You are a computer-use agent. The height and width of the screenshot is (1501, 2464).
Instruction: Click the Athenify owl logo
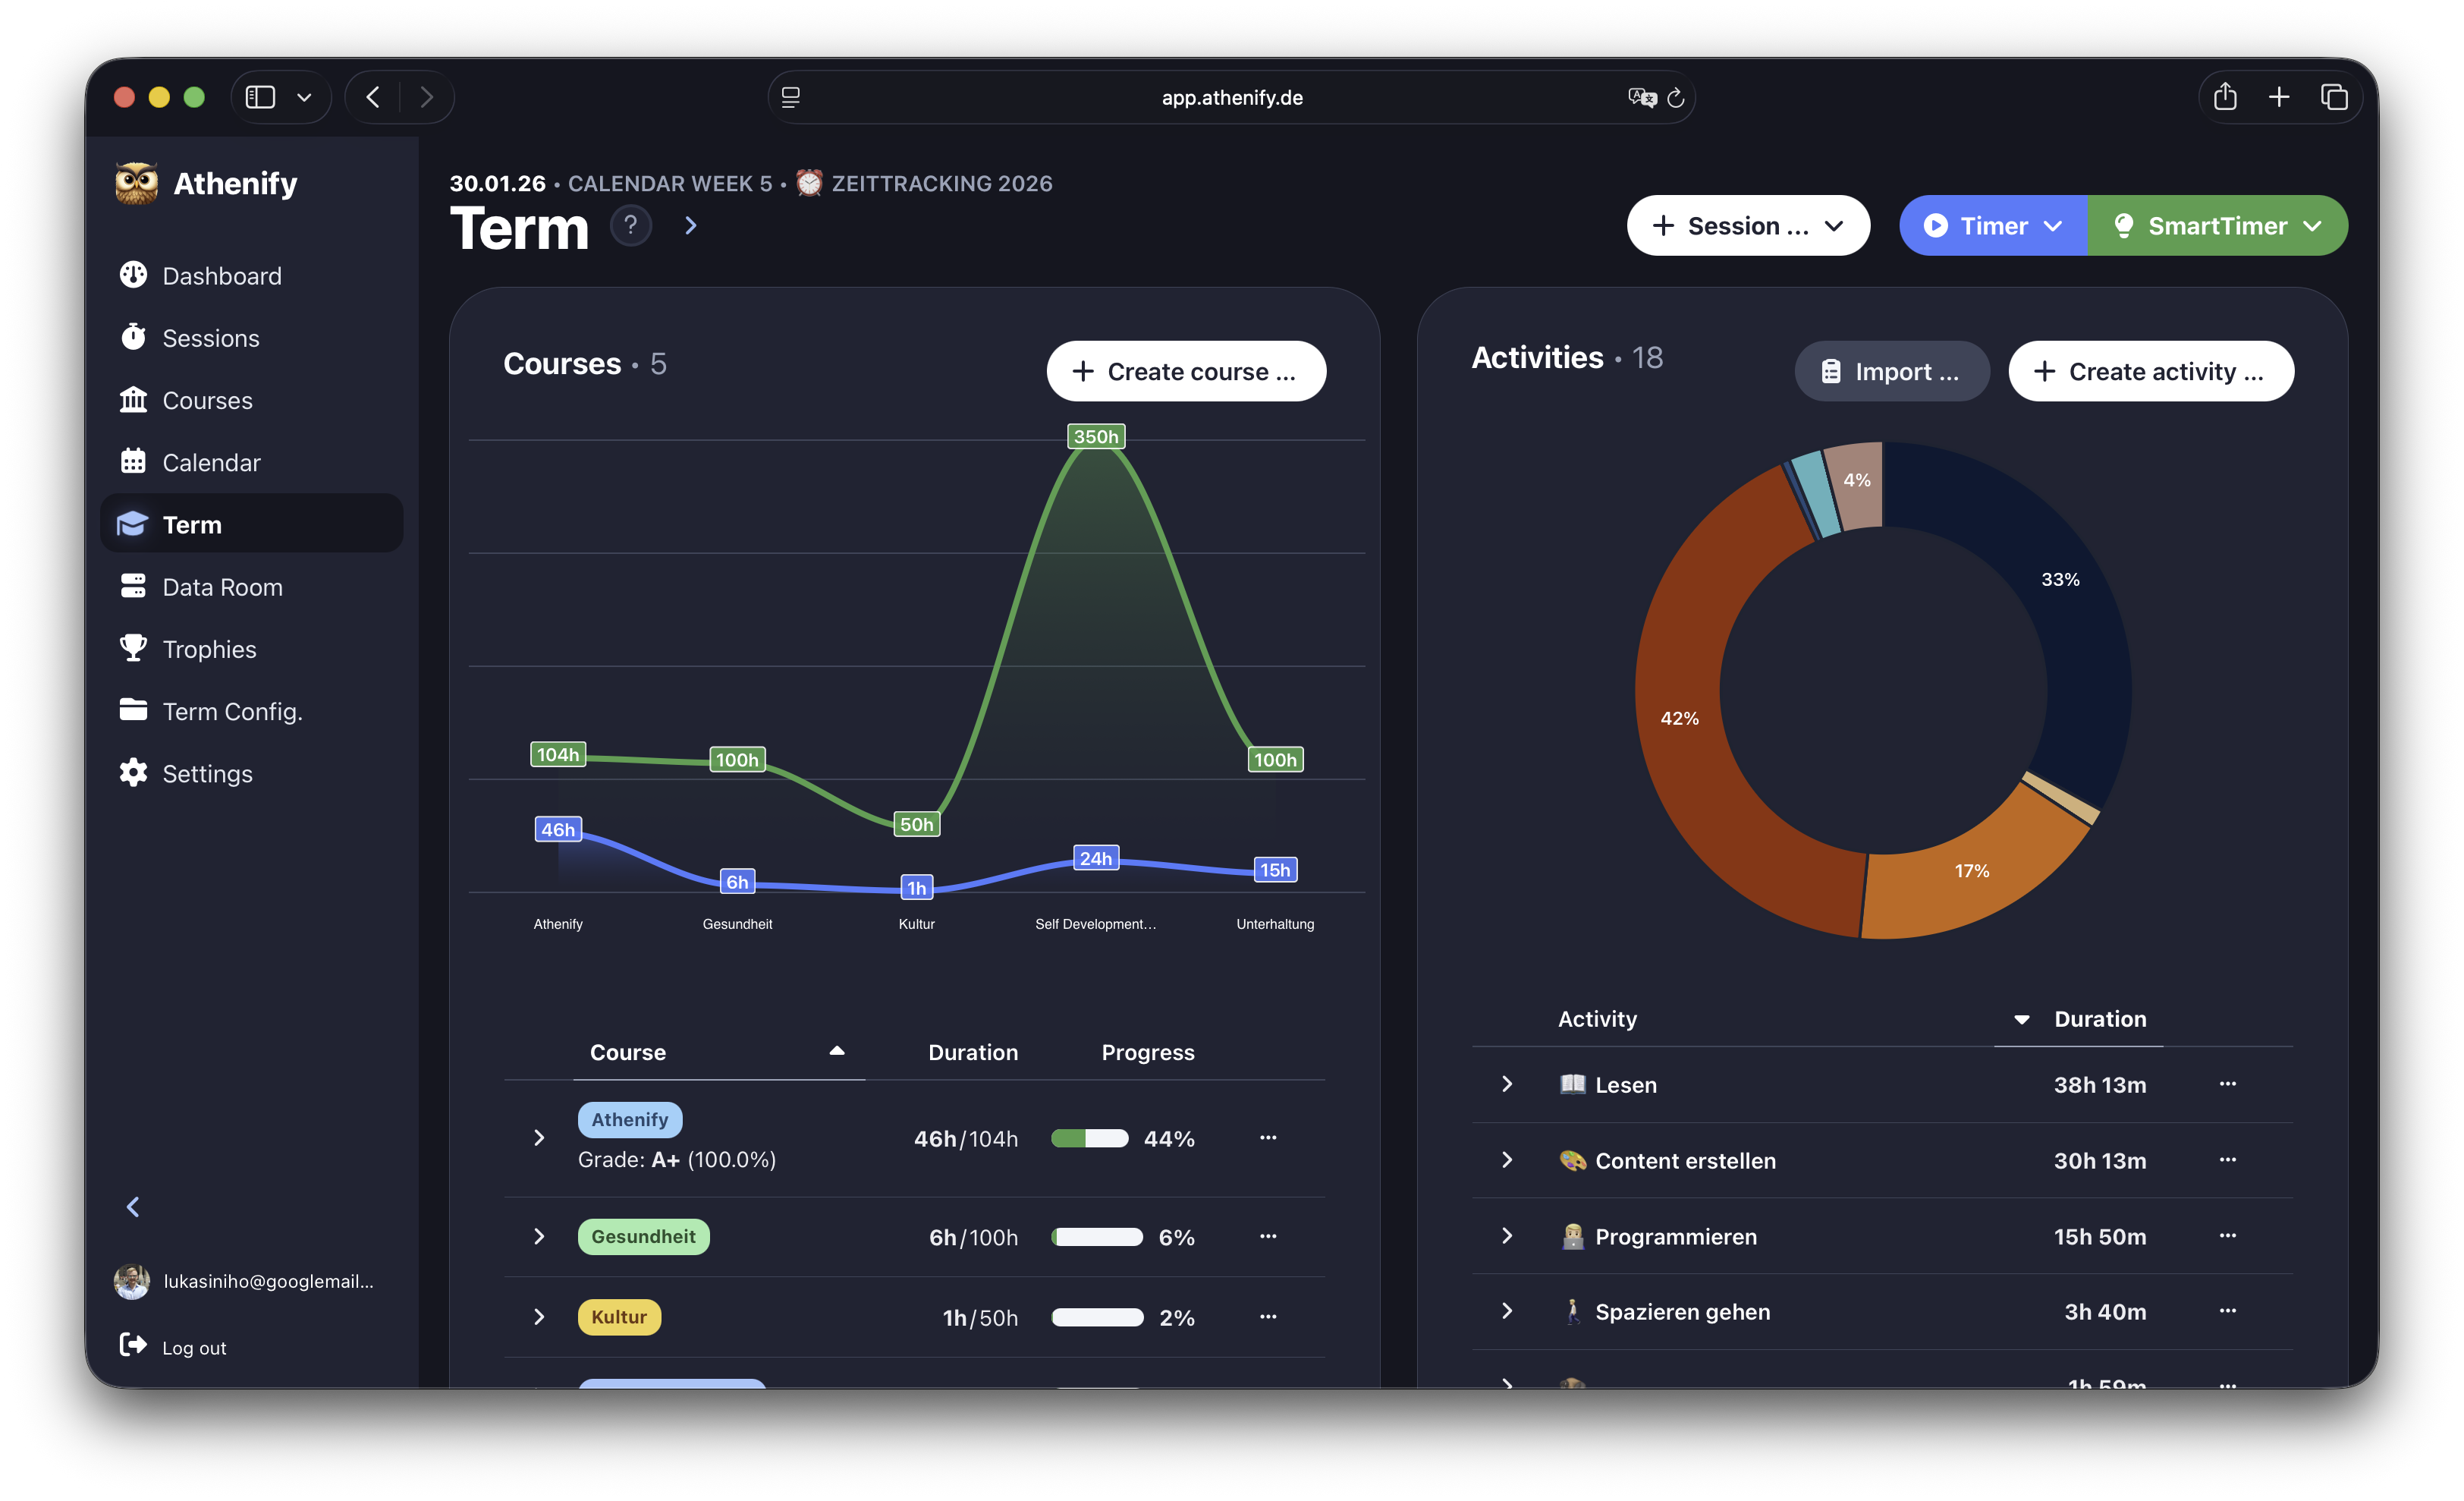[x=136, y=183]
